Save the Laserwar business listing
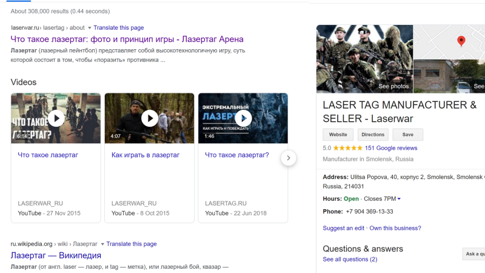 pos(407,135)
